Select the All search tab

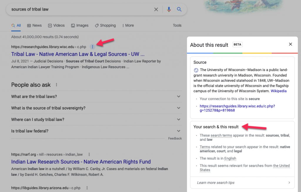point(16,26)
